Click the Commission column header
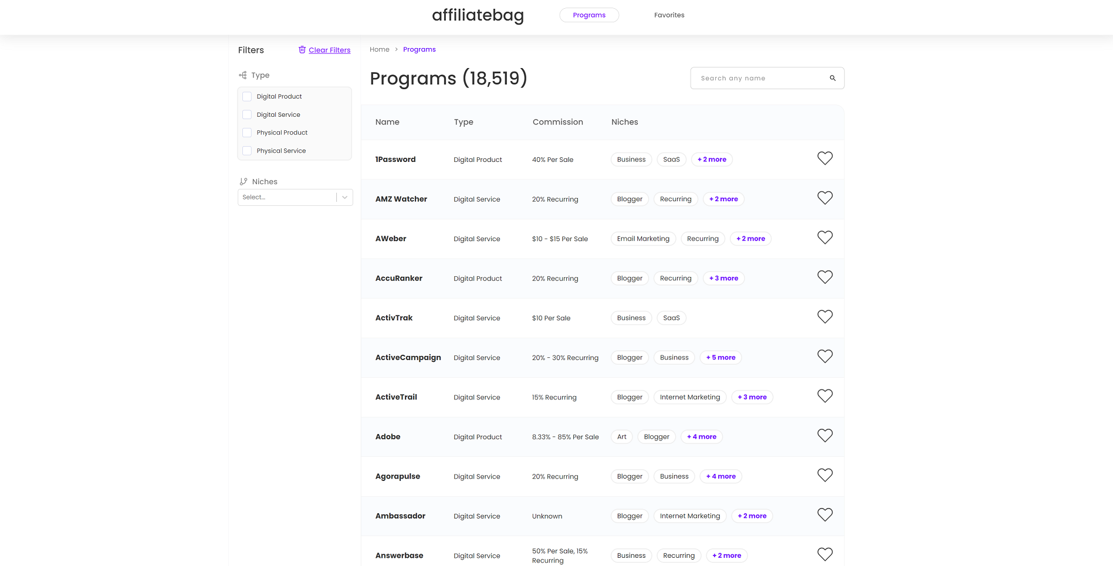The image size is (1113, 566). pyautogui.click(x=558, y=122)
